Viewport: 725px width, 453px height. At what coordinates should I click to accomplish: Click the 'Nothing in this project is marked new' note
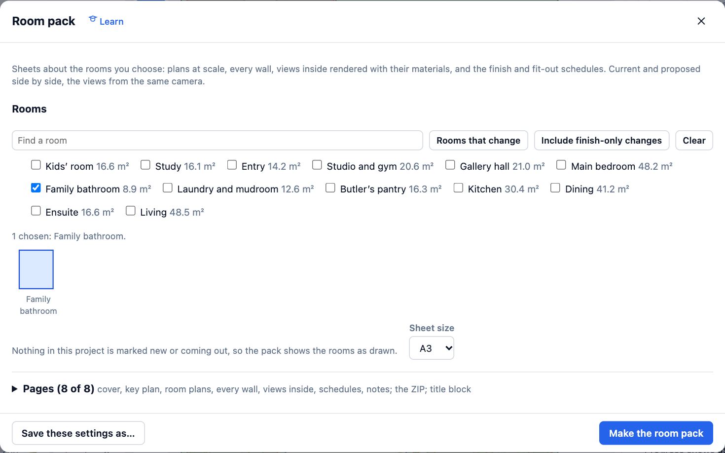(x=205, y=351)
